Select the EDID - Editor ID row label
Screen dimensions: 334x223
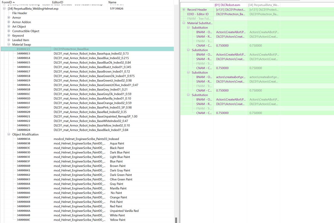pyautogui.click(x=198, y=14)
